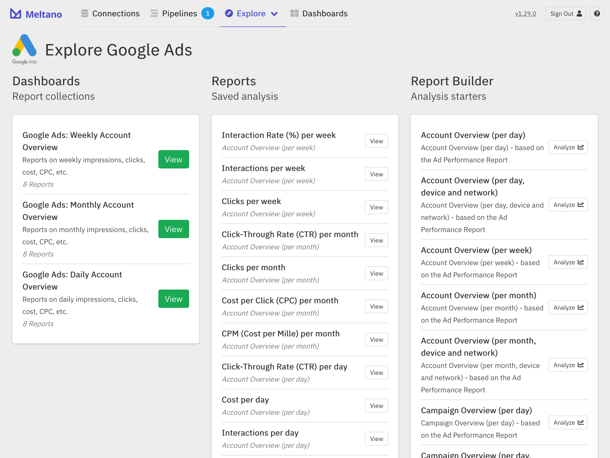Screen dimensions: 610x458
Task: Click the Meltano logo icon
Action: click(x=16, y=13)
